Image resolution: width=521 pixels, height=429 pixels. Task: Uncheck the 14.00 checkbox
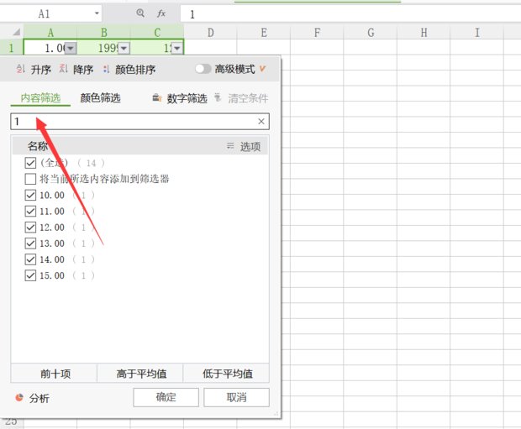[x=30, y=259]
